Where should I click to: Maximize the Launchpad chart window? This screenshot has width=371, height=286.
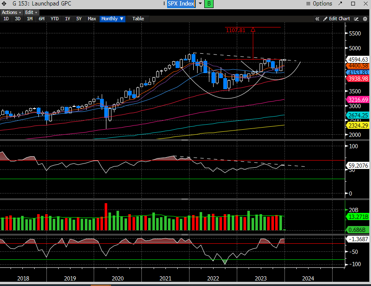(353, 3)
